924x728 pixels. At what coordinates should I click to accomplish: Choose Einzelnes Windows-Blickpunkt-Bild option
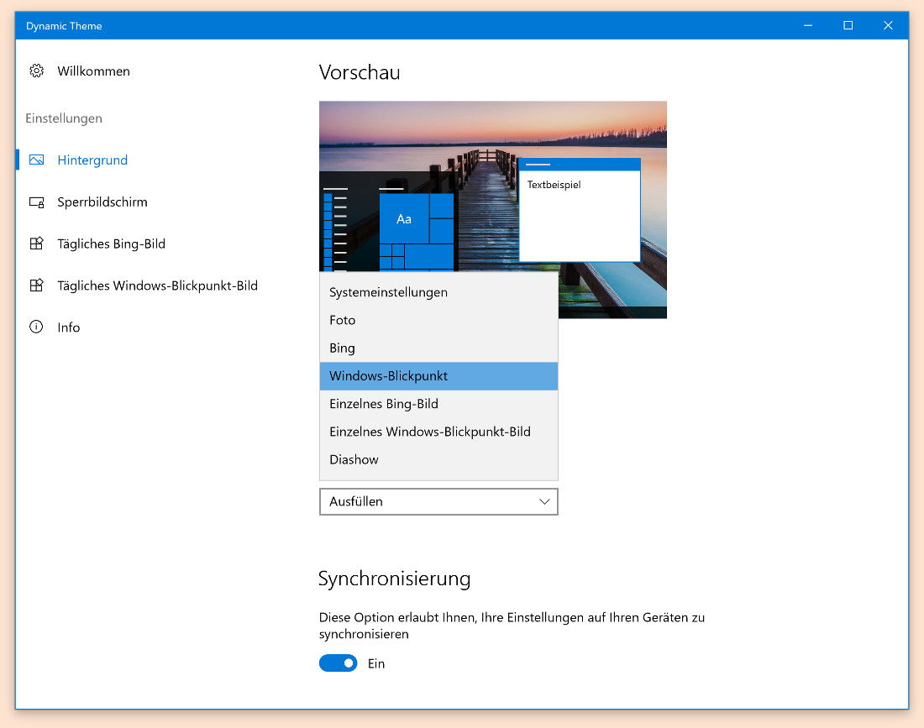[439, 432]
